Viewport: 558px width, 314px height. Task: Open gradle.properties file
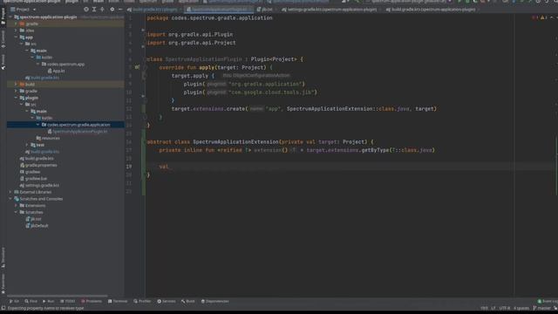38,165
